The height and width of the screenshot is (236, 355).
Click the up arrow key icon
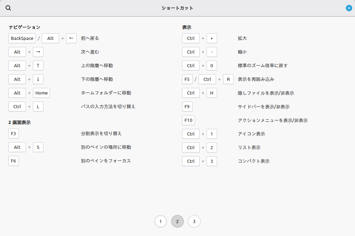38,65
